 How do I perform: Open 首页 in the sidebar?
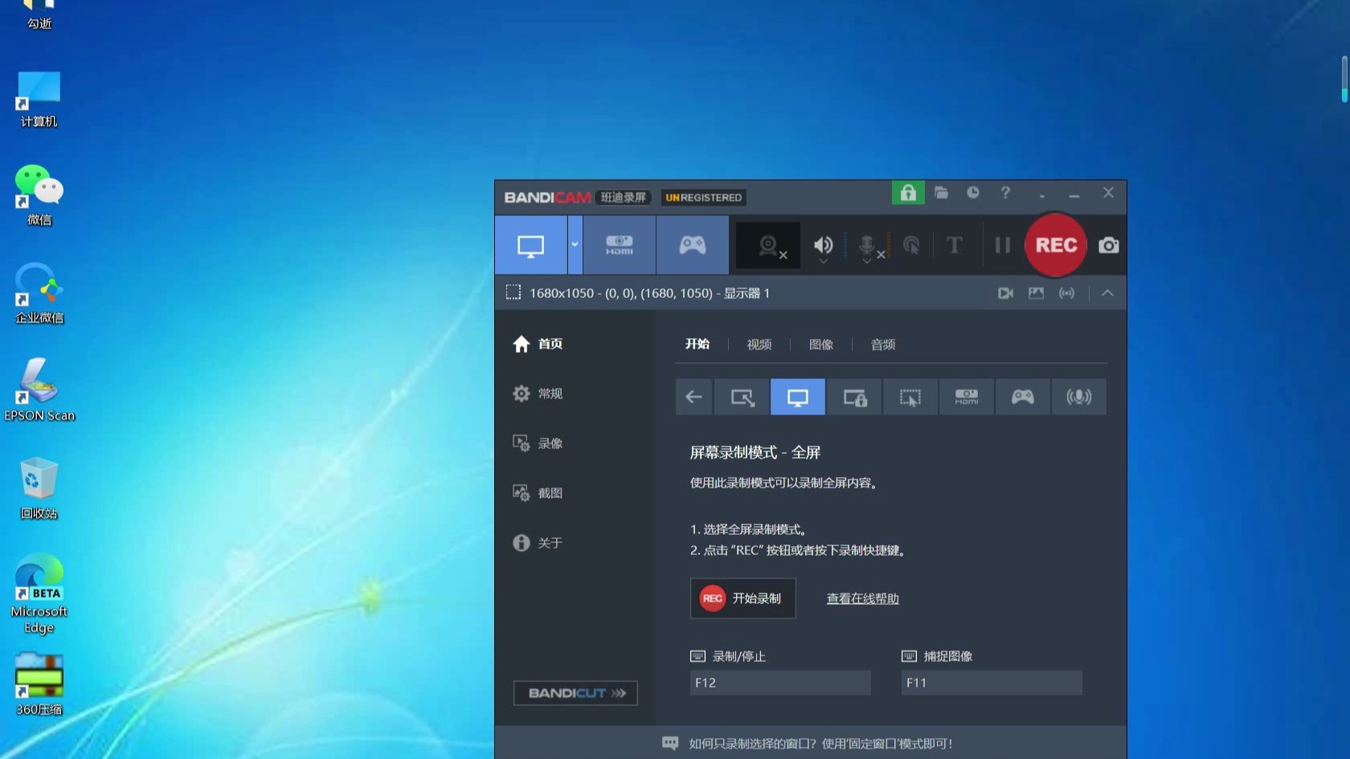[538, 344]
